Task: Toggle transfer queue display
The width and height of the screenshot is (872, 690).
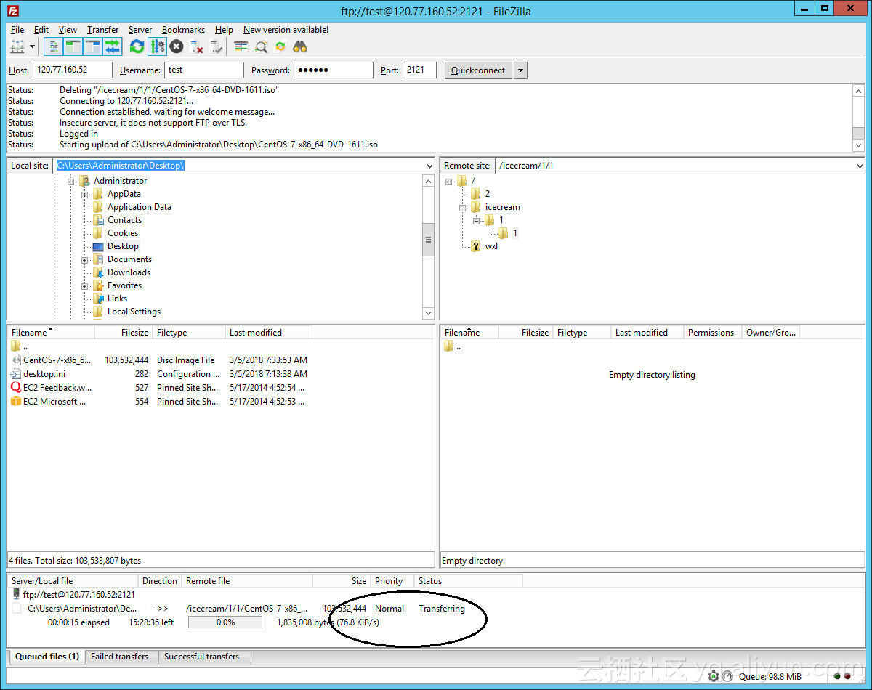Action: (113, 47)
